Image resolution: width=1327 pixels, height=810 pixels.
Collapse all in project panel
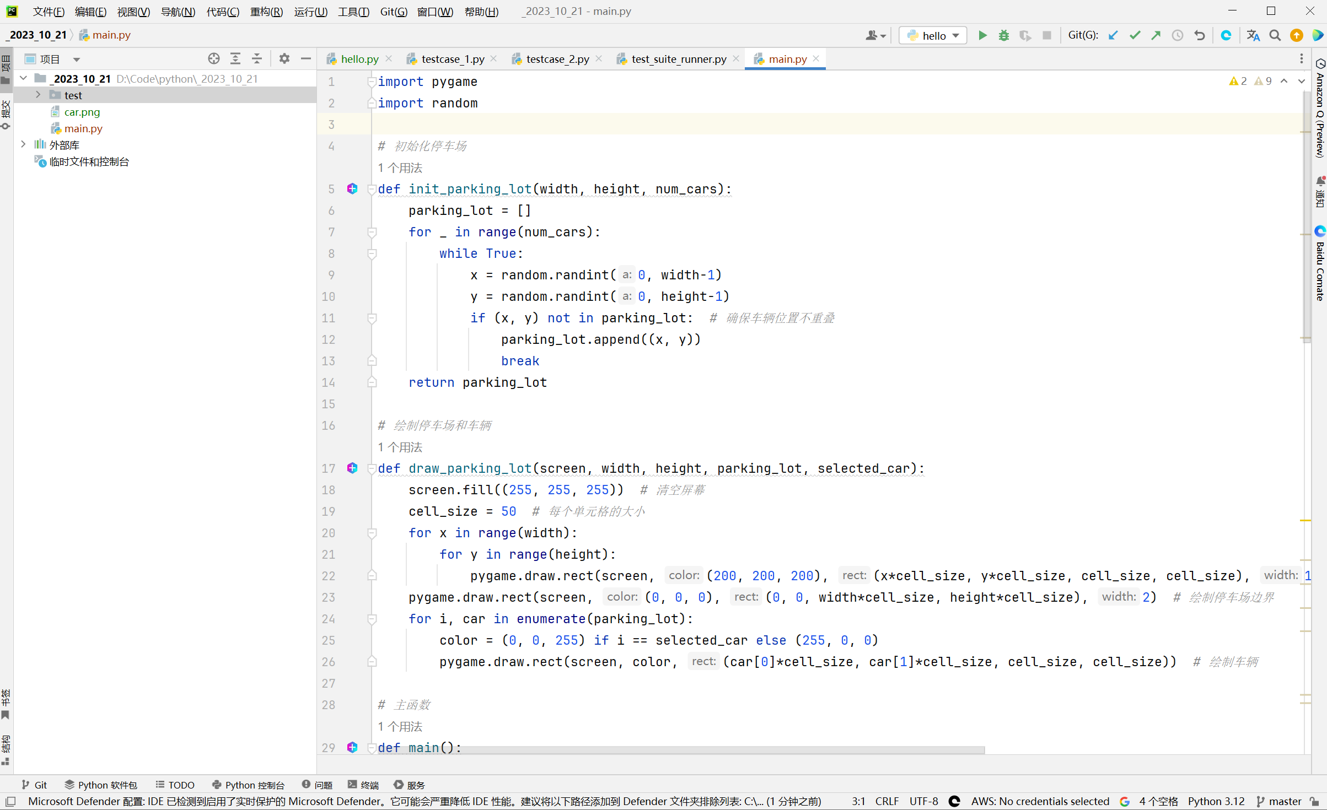[x=257, y=58]
